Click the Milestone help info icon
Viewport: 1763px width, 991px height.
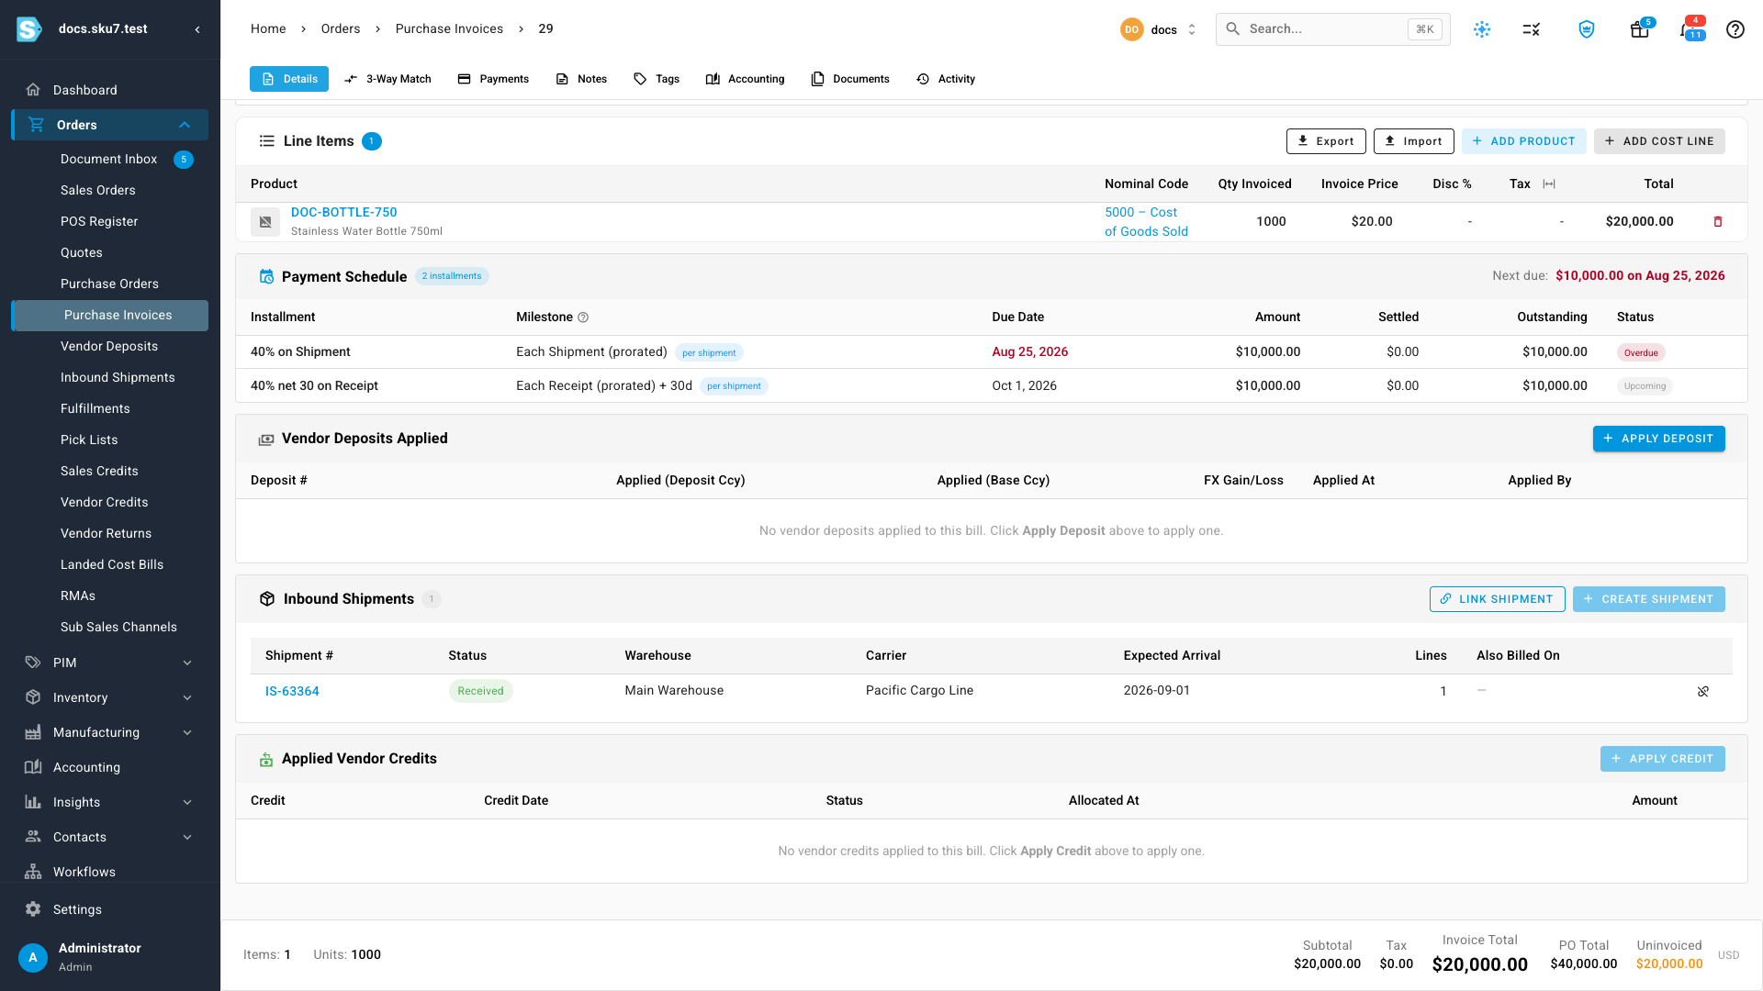tap(583, 317)
